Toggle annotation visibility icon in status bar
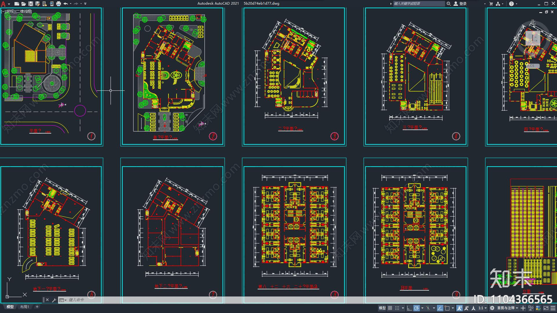Viewport: 557px width, 313px height. 460,308
